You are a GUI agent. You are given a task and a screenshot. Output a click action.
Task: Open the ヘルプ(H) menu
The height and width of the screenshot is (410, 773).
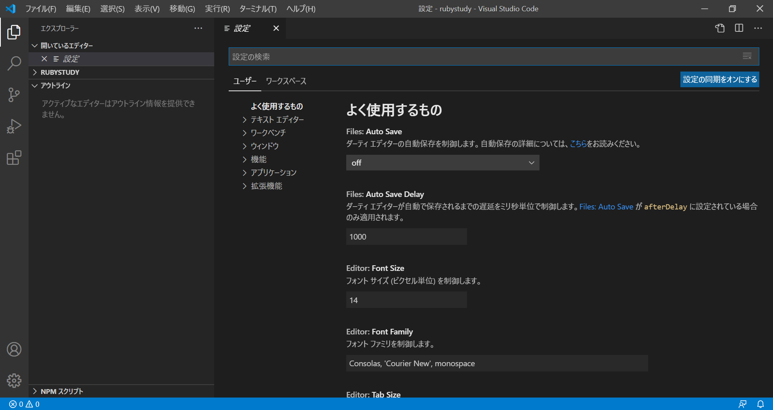pyautogui.click(x=301, y=8)
